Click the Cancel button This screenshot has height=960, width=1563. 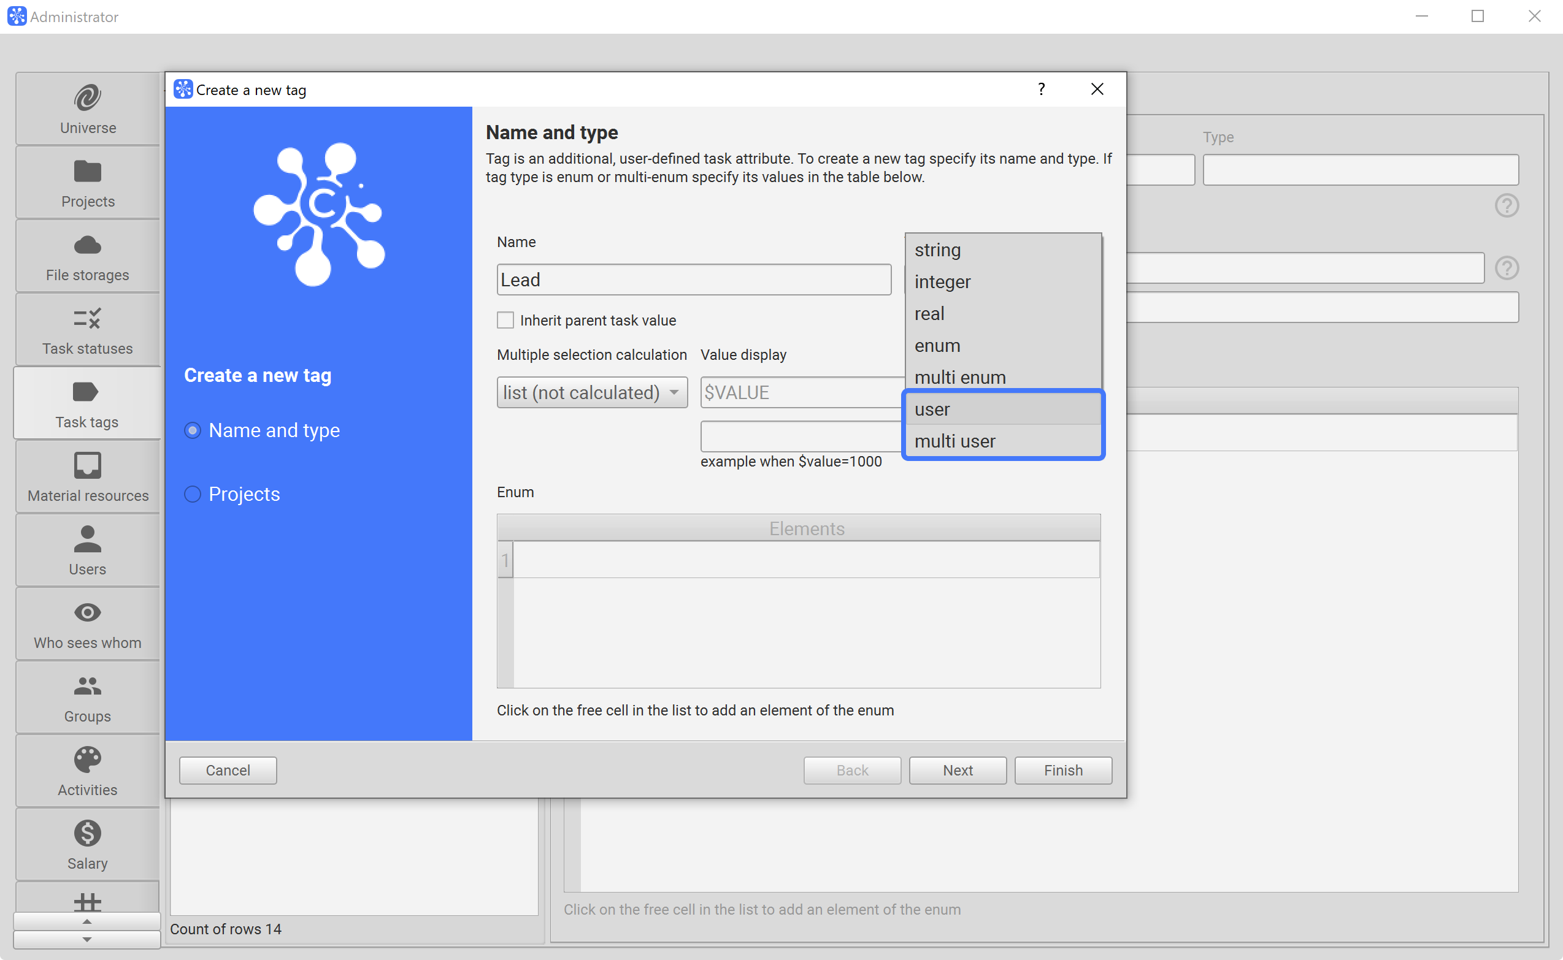pyautogui.click(x=228, y=770)
